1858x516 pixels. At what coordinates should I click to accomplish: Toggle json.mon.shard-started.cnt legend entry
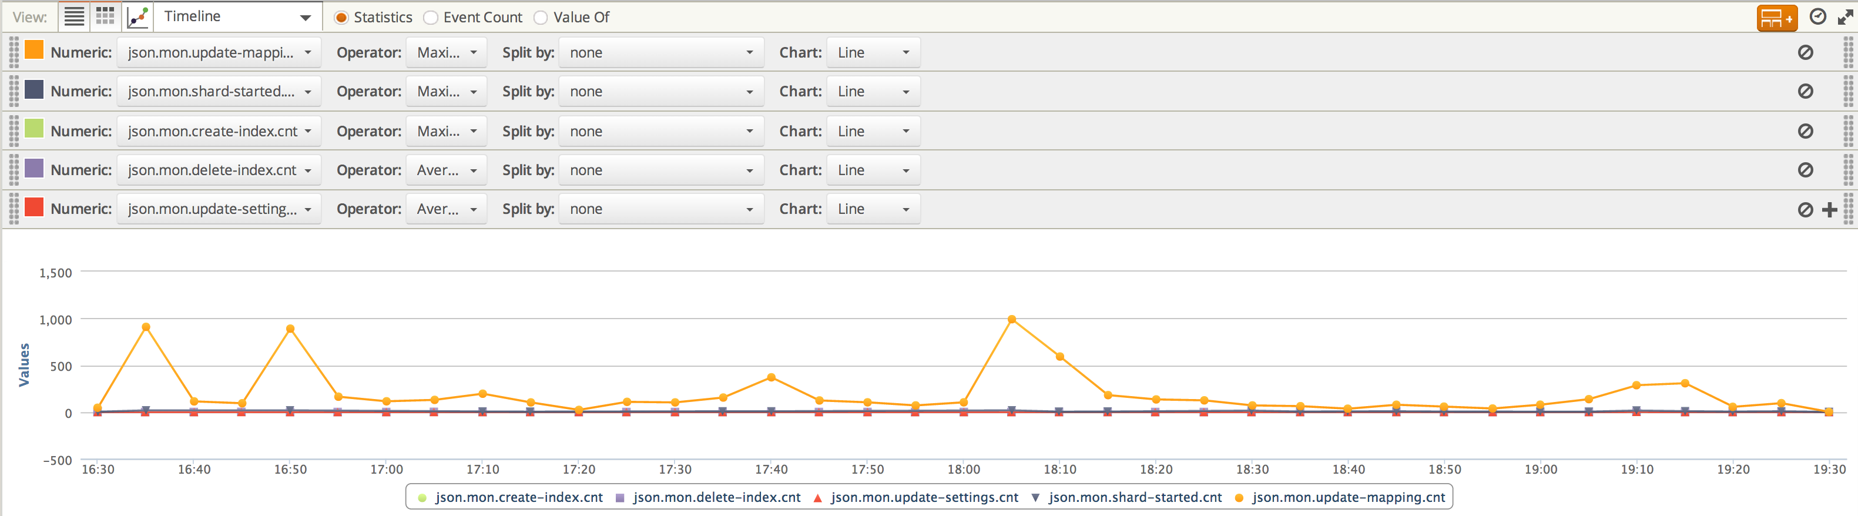pyautogui.click(x=1134, y=497)
